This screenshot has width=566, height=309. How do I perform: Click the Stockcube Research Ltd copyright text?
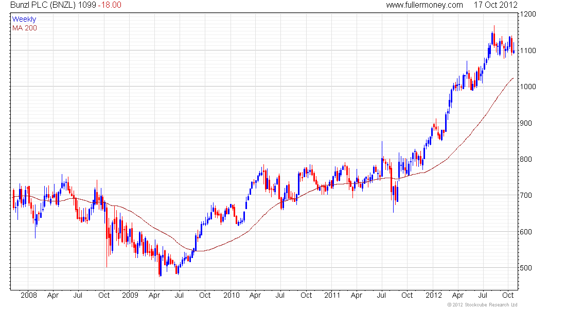[x=483, y=305]
